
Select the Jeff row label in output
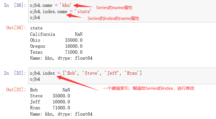click(35, 102)
